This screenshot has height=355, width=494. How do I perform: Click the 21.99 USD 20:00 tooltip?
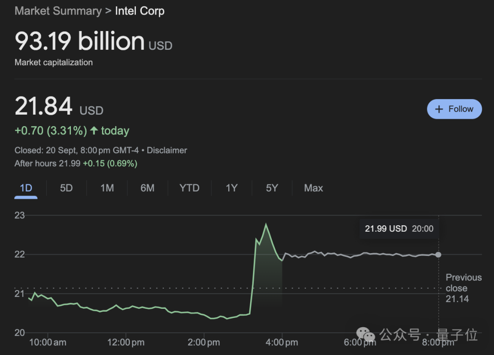pyautogui.click(x=399, y=229)
